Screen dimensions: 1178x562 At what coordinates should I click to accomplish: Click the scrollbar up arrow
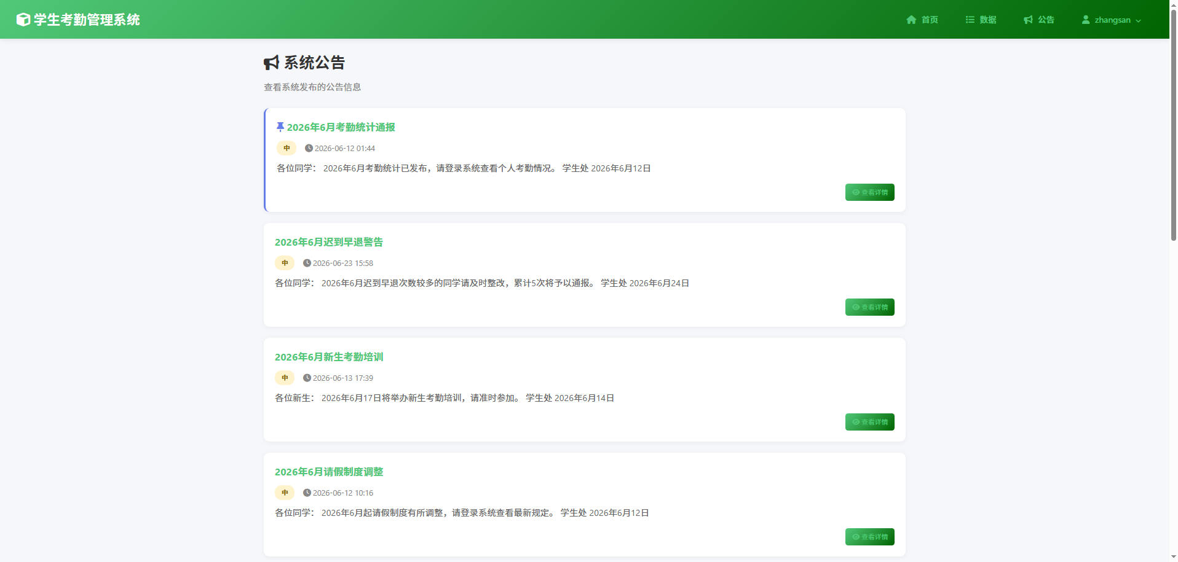pyautogui.click(x=1173, y=4)
